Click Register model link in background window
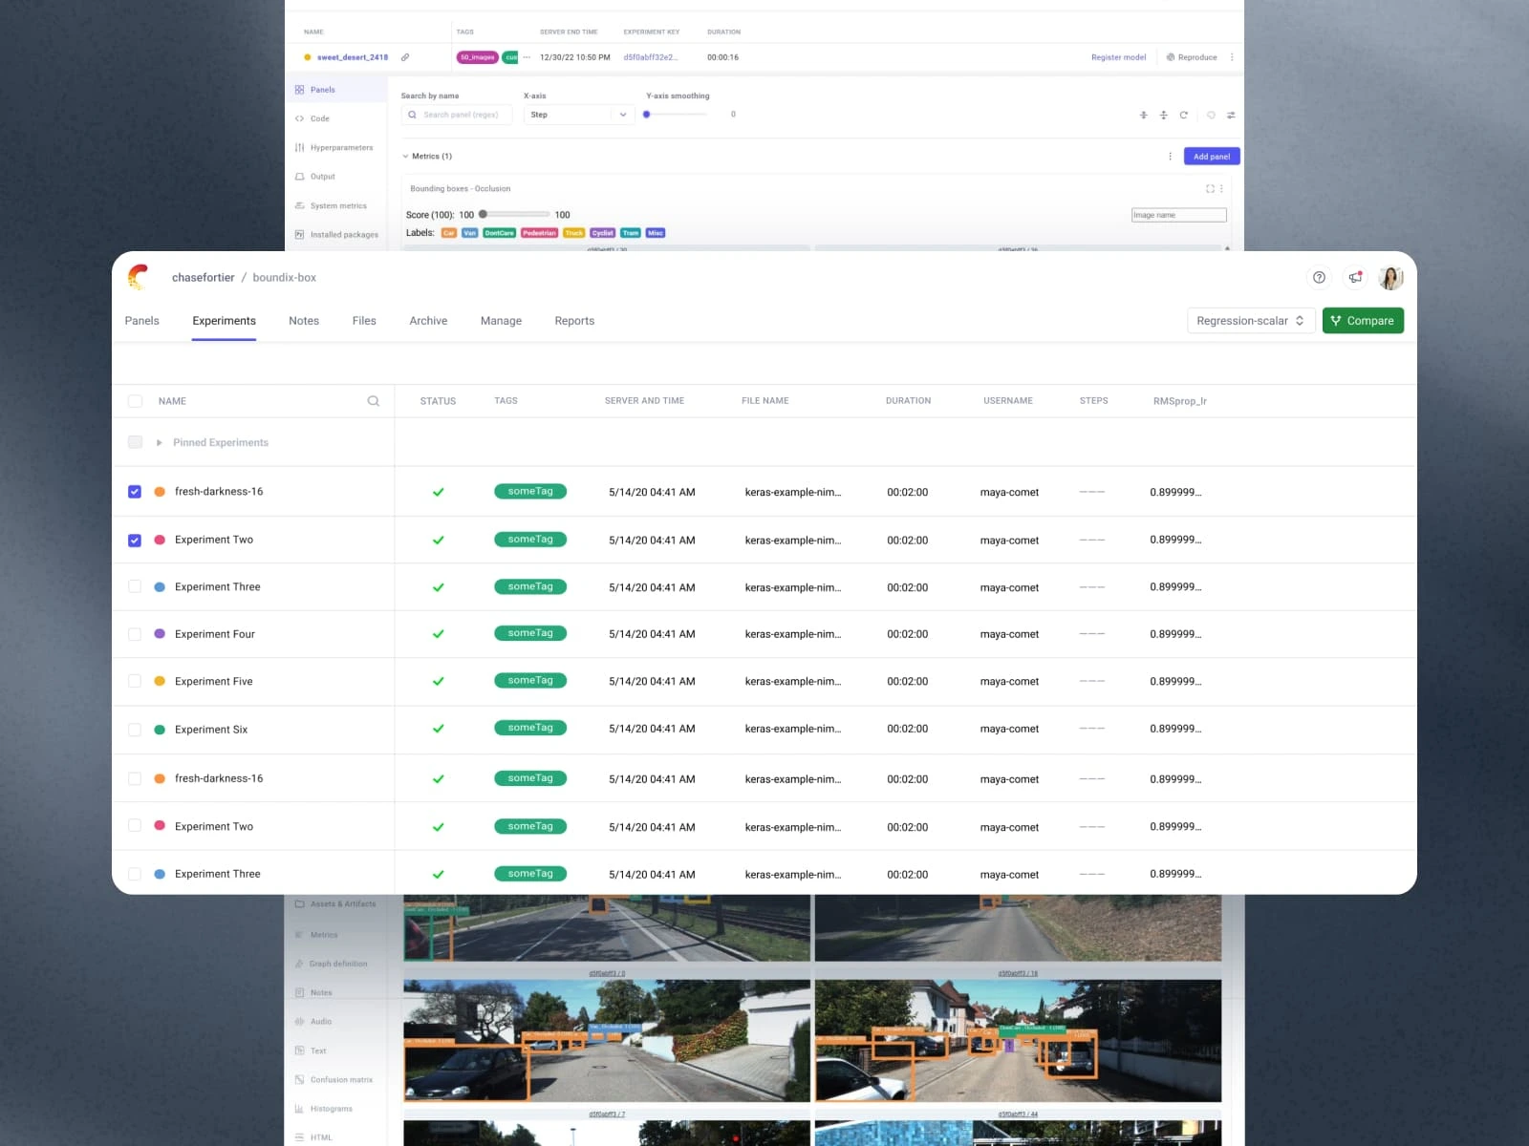Image resolution: width=1529 pixels, height=1146 pixels. click(x=1119, y=57)
